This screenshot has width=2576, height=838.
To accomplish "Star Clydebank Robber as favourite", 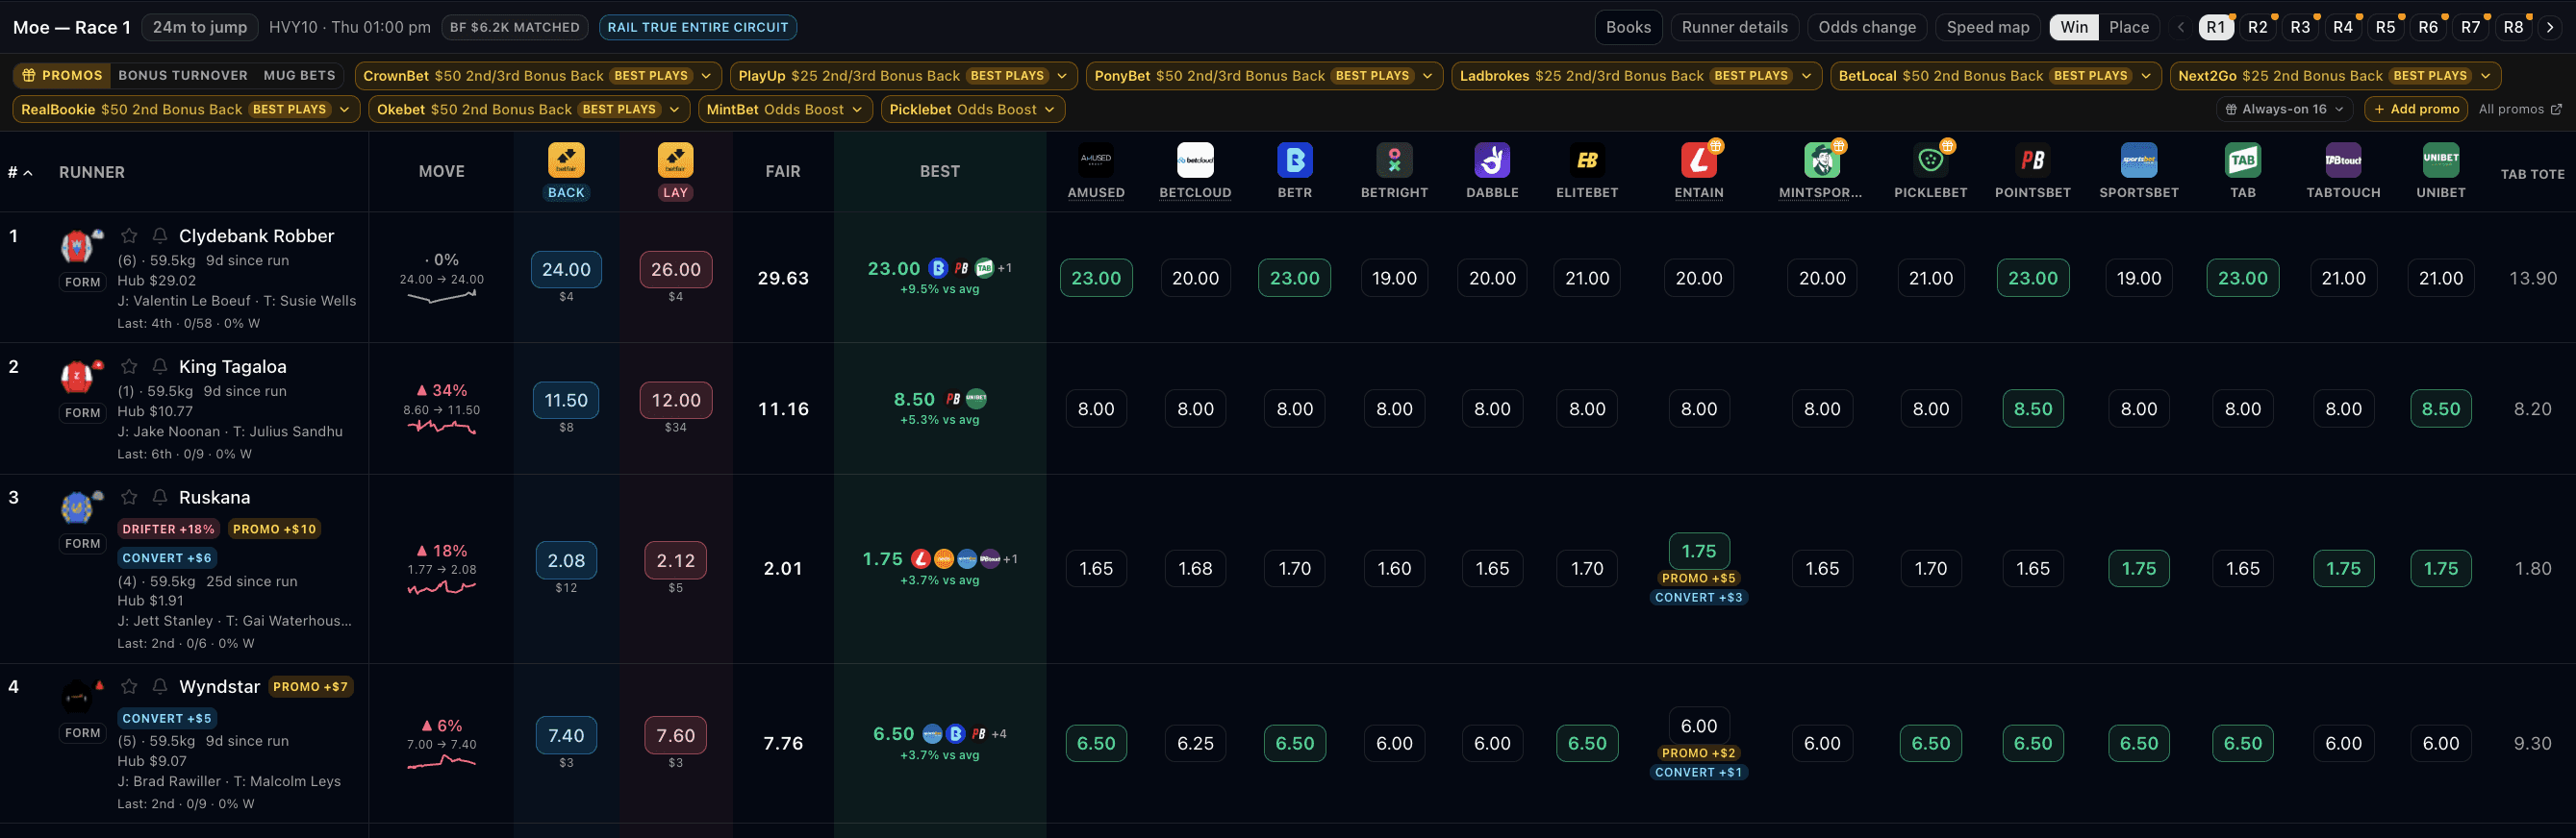I will 129,235.
